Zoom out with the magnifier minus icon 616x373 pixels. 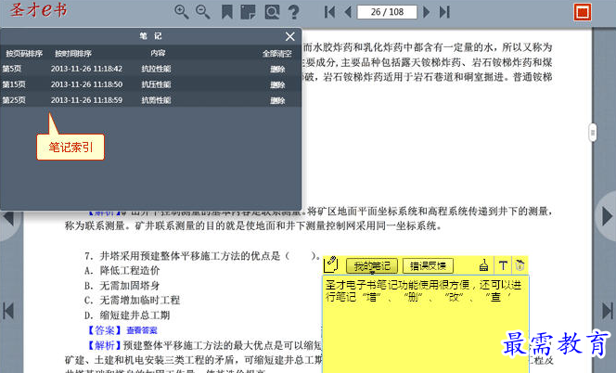[203, 12]
